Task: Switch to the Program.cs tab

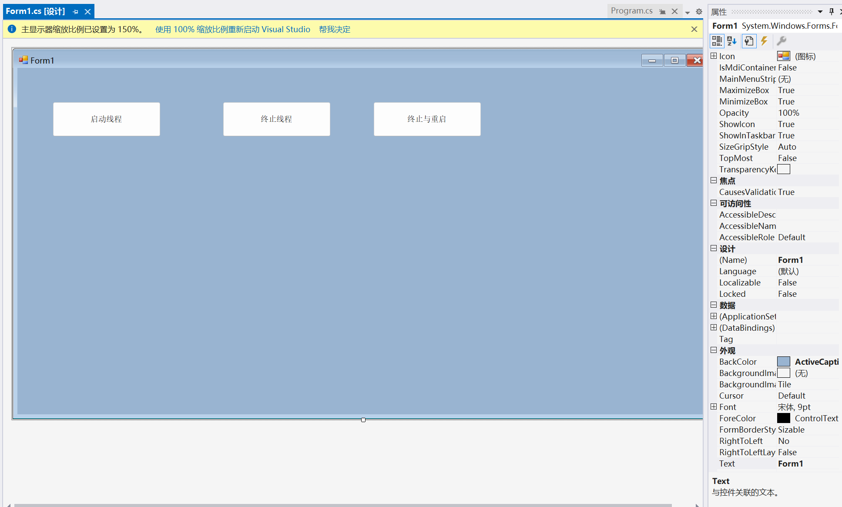Action: point(631,11)
